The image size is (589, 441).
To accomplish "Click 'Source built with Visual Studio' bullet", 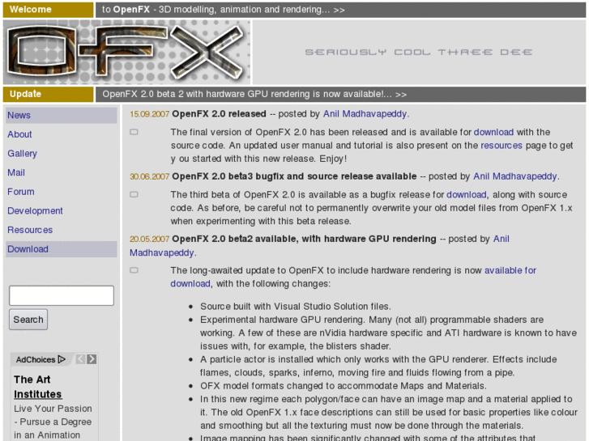I will pyautogui.click(x=295, y=306).
